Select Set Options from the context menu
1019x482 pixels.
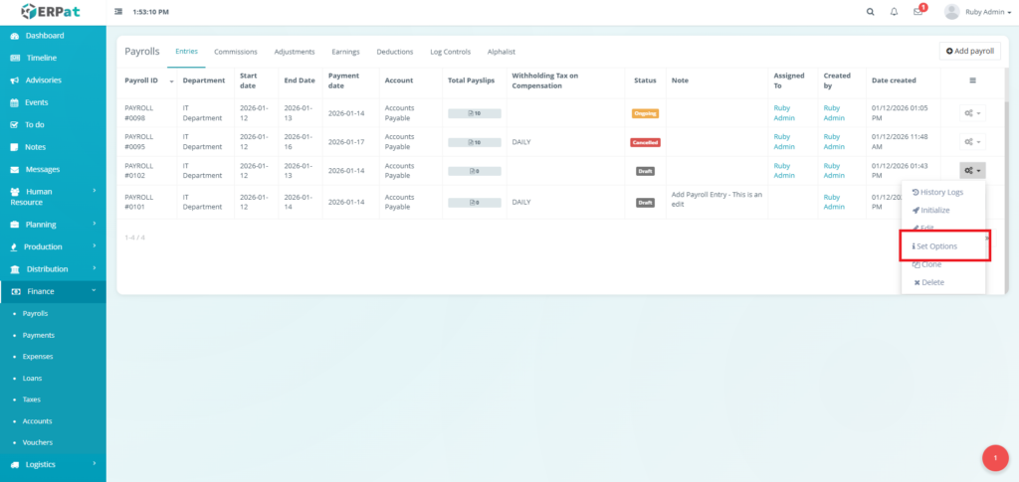pos(936,245)
